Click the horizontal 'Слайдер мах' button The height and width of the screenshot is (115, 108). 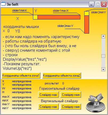click(48, 95)
